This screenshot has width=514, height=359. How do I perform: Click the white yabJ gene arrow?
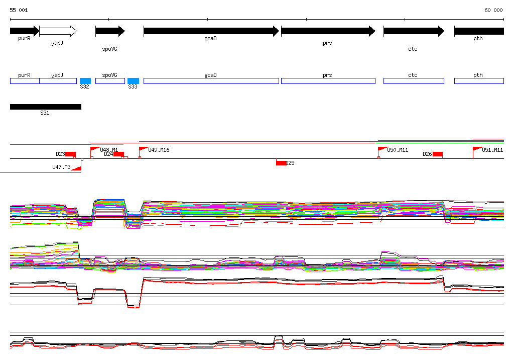(x=58, y=31)
